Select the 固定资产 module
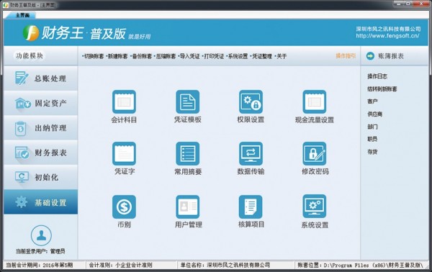Screen dimensions: 432x272 point(41,103)
